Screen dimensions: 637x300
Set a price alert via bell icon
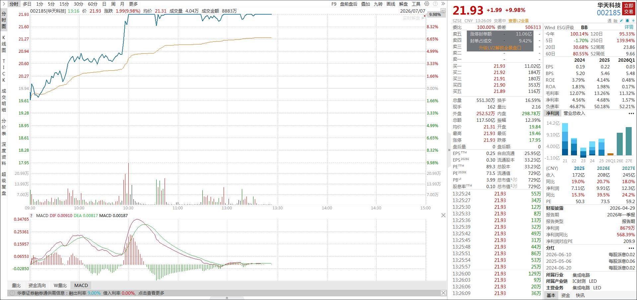[627, 21]
